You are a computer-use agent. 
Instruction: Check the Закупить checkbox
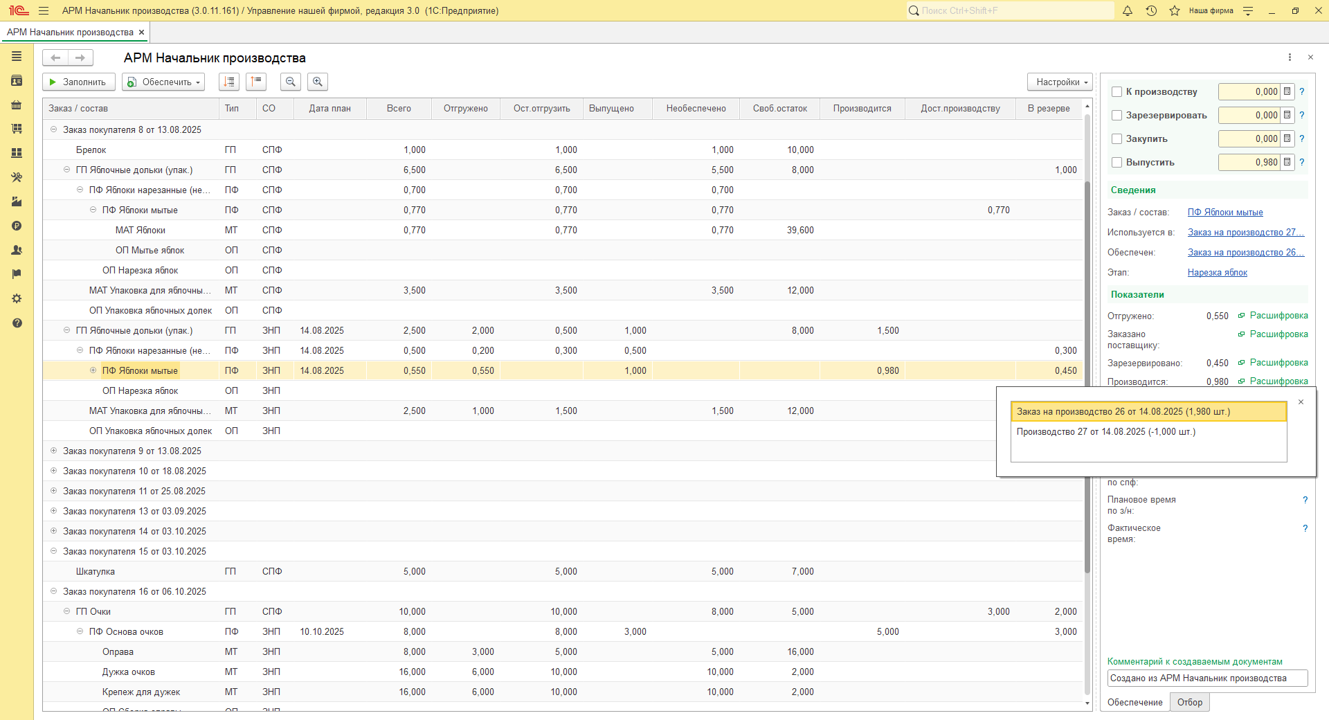[x=1116, y=139]
